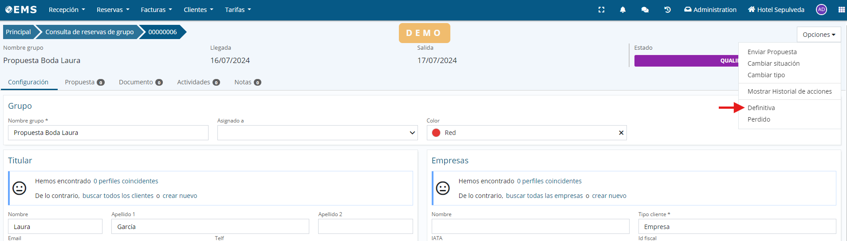Open the Asignado a dropdown

(317, 133)
